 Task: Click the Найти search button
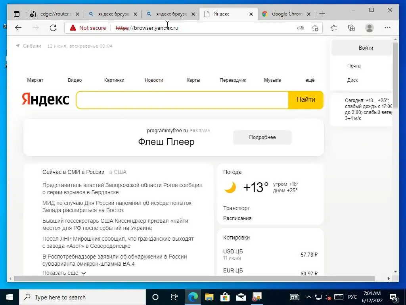[x=306, y=100]
